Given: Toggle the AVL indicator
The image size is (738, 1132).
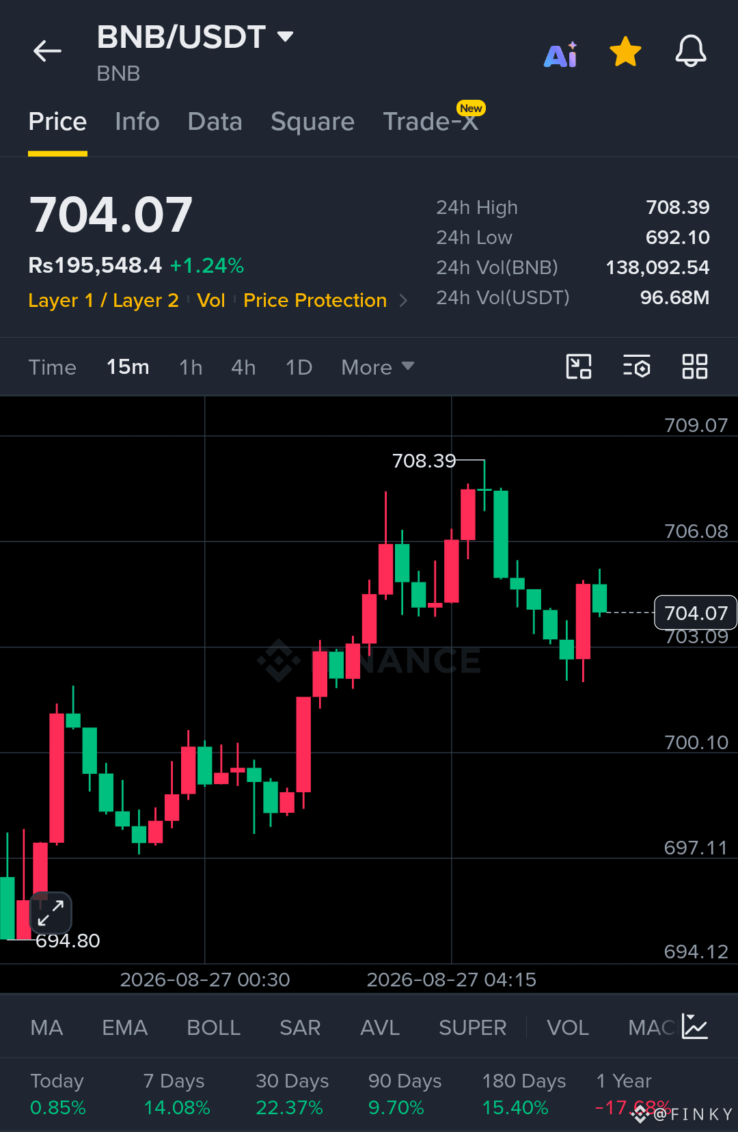Looking at the screenshot, I should tap(380, 1027).
